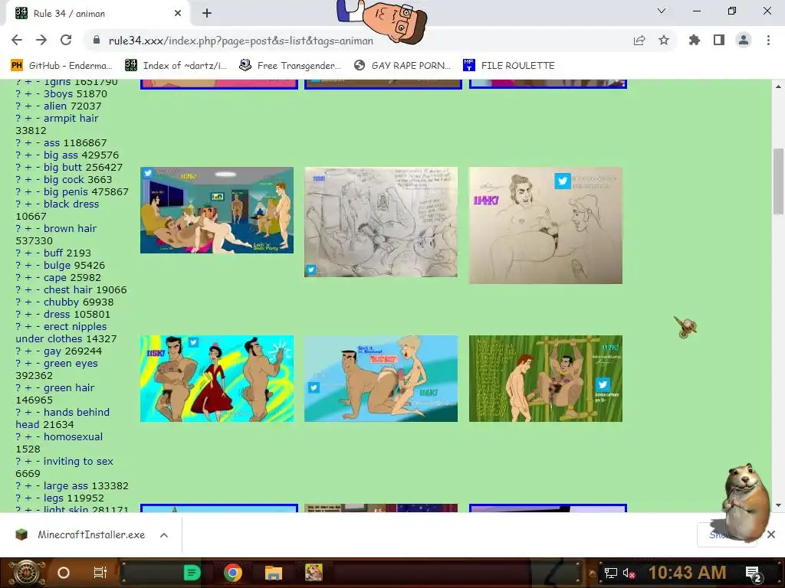This screenshot has height=588, width=785.
Task: Open the GitHub - Enderma bookmark
Action: pyautogui.click(x=61, y=66)
